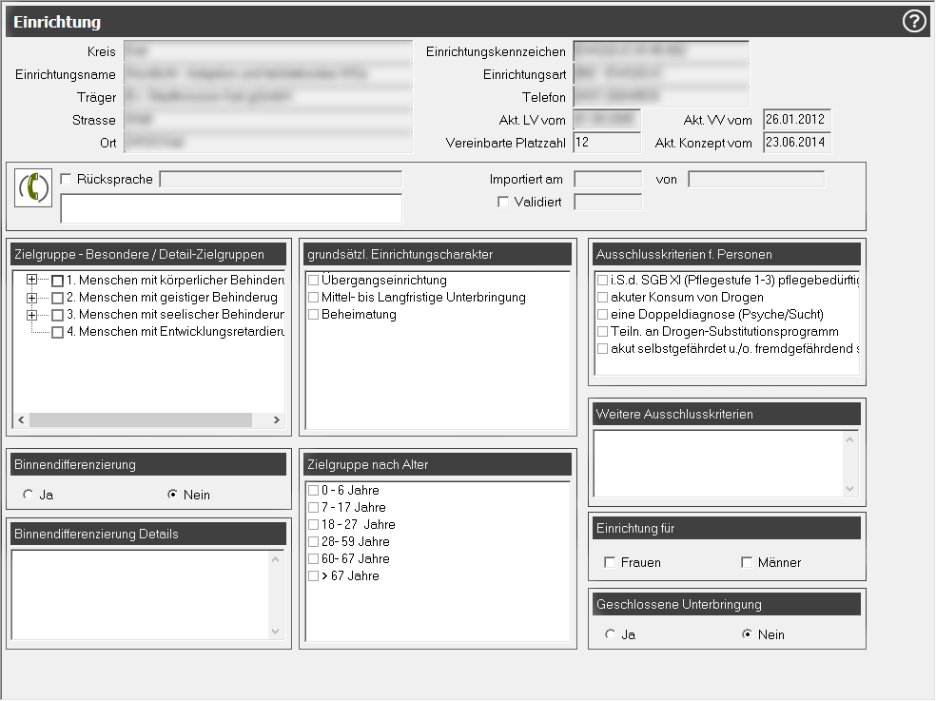The image size is (936, 701).
Task: Check the Männer checkbox
Action: click(747, 562)
